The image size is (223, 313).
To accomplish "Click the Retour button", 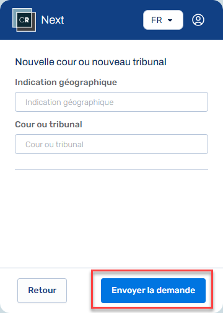I will click(x=42, y=291).
